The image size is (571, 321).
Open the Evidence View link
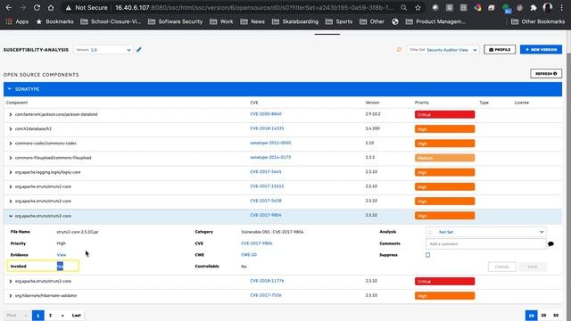click(x=62, y=255)
